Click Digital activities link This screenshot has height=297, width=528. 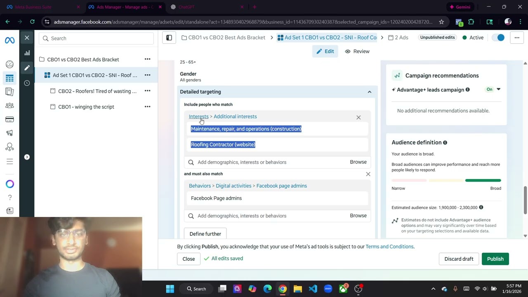(x=233, y=186)
